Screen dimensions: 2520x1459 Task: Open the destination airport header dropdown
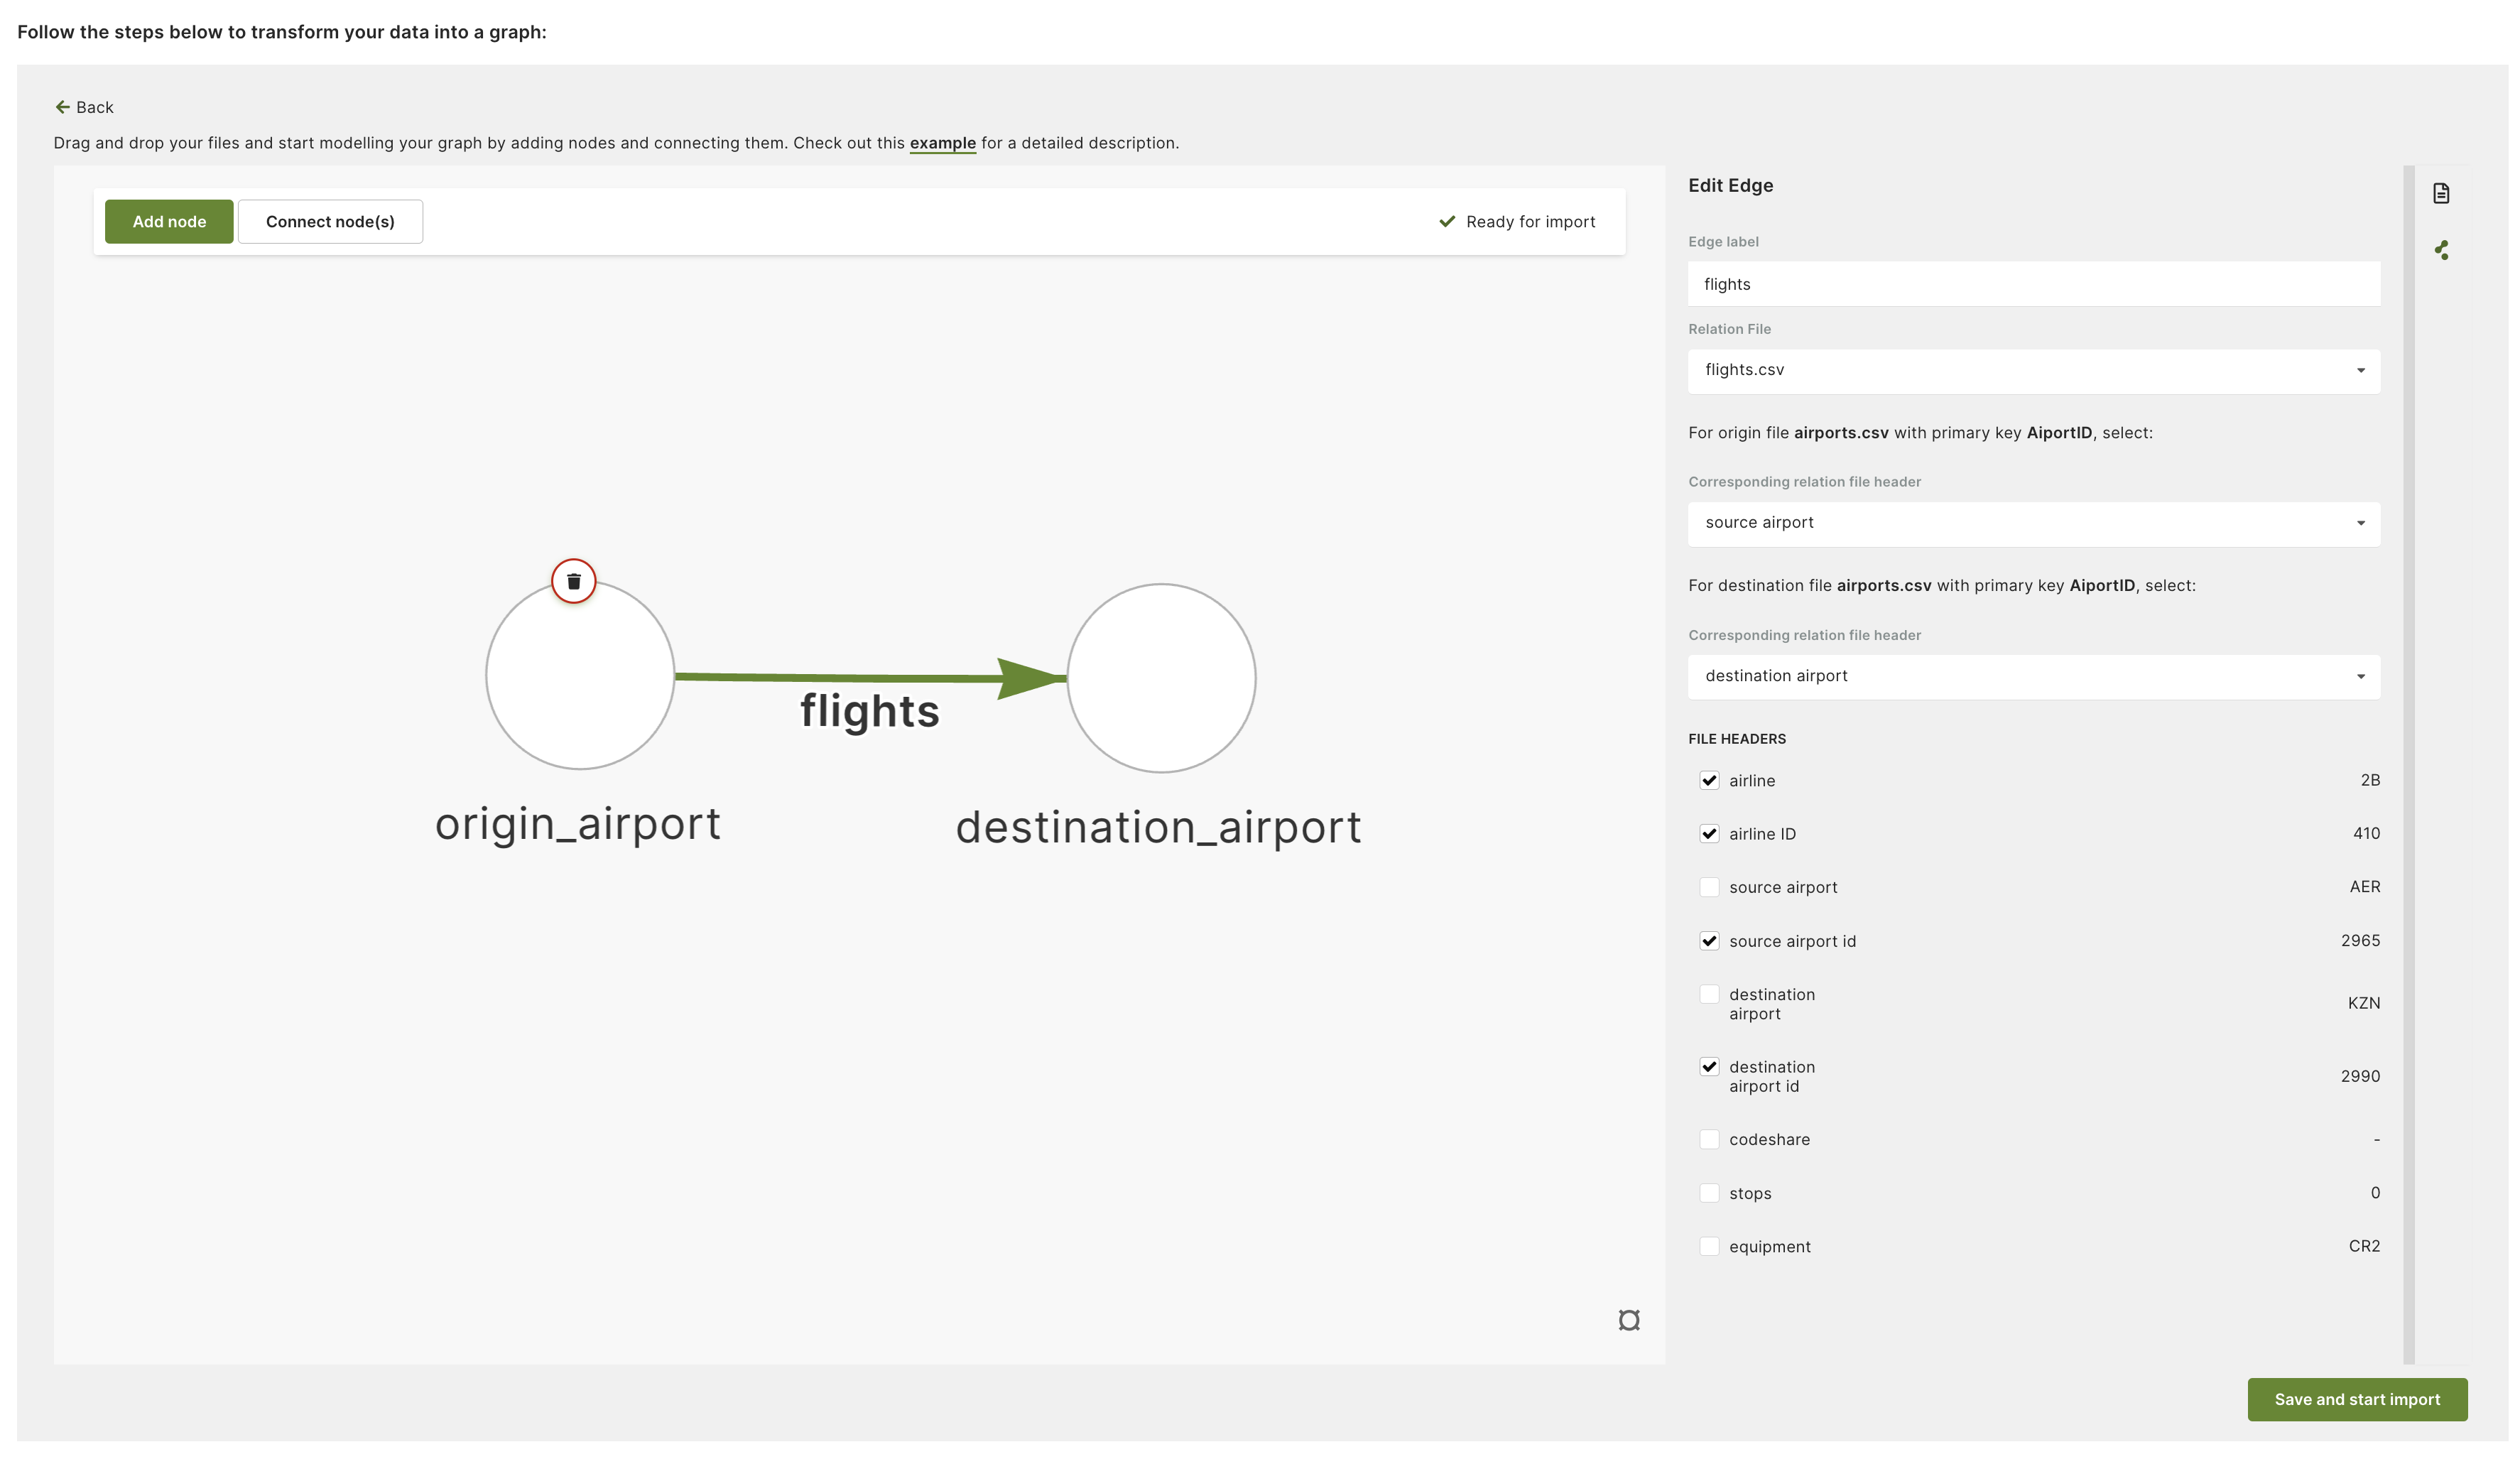point(2033,676)
